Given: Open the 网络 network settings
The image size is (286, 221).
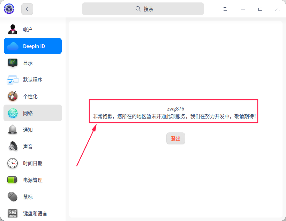Looking at the screenshot, I should pyautogui.click(x=33, y=113).
